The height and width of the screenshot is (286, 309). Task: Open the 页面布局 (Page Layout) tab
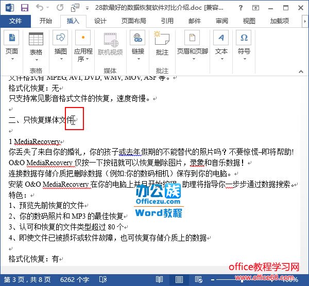coord(133,21)
